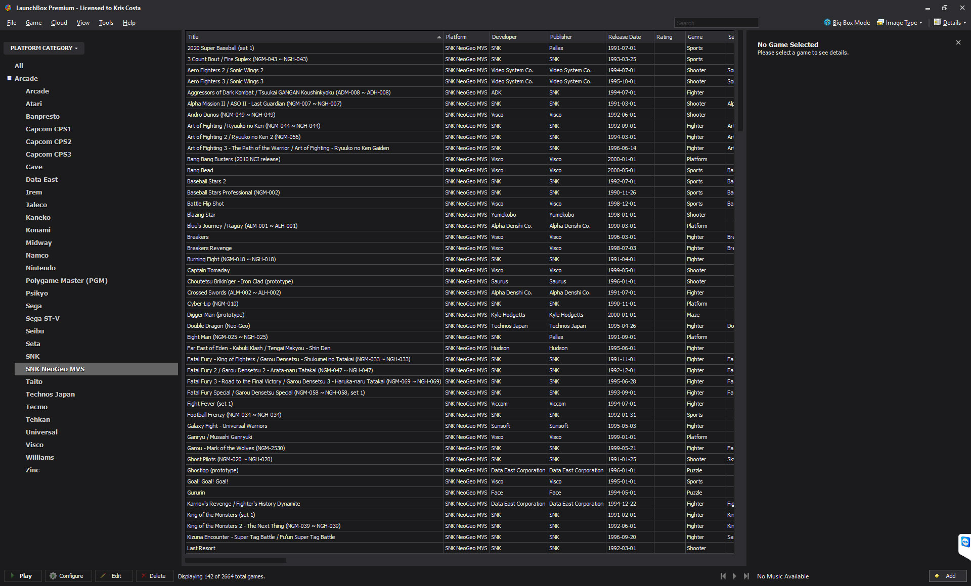Select game 2020 Super Baseball (set 1)
Screen dimensions: 971x586
(x=460, y=48)
